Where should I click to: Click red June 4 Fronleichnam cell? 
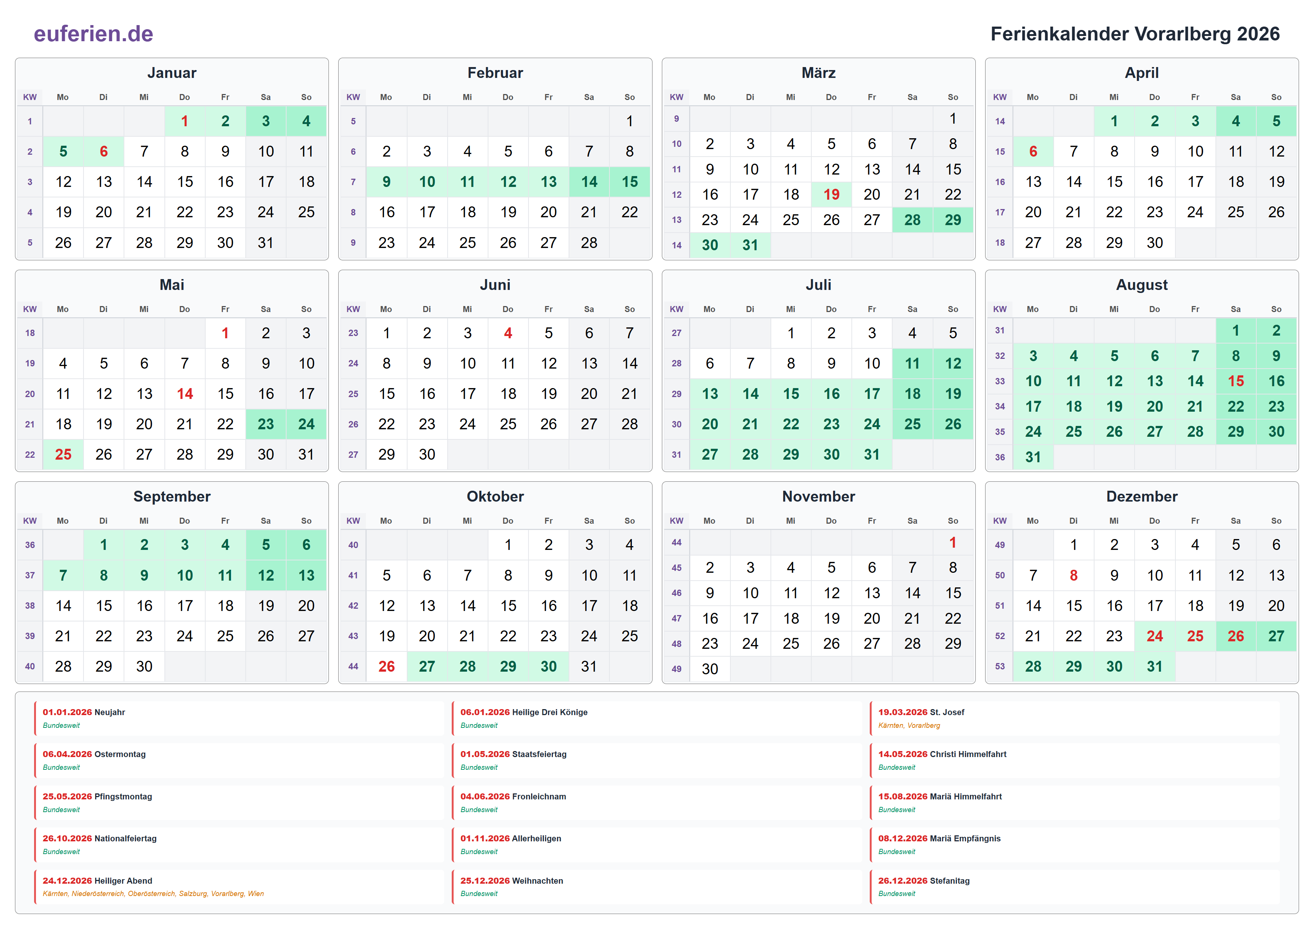(508, 333)
